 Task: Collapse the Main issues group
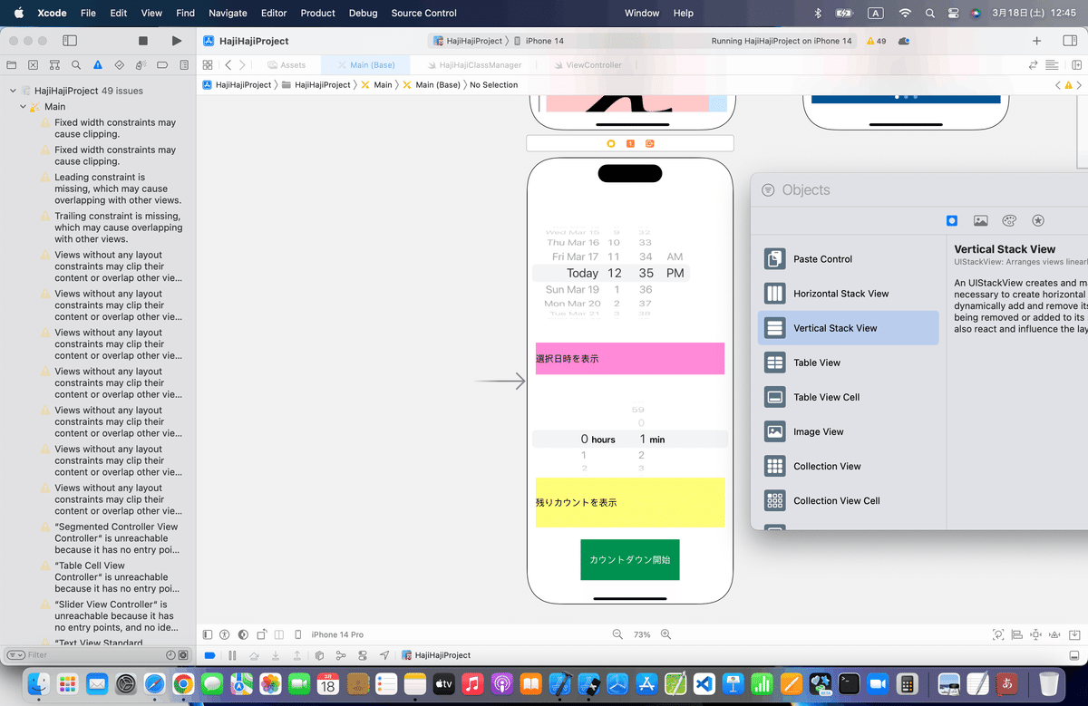(x=23, y=107)
